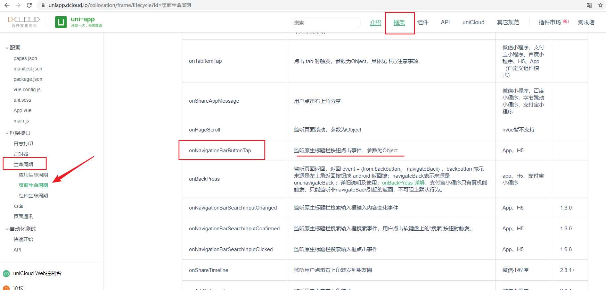The image size is (606, 290).
Task: Open pages.json in sidebar
Action: [25, 58]
